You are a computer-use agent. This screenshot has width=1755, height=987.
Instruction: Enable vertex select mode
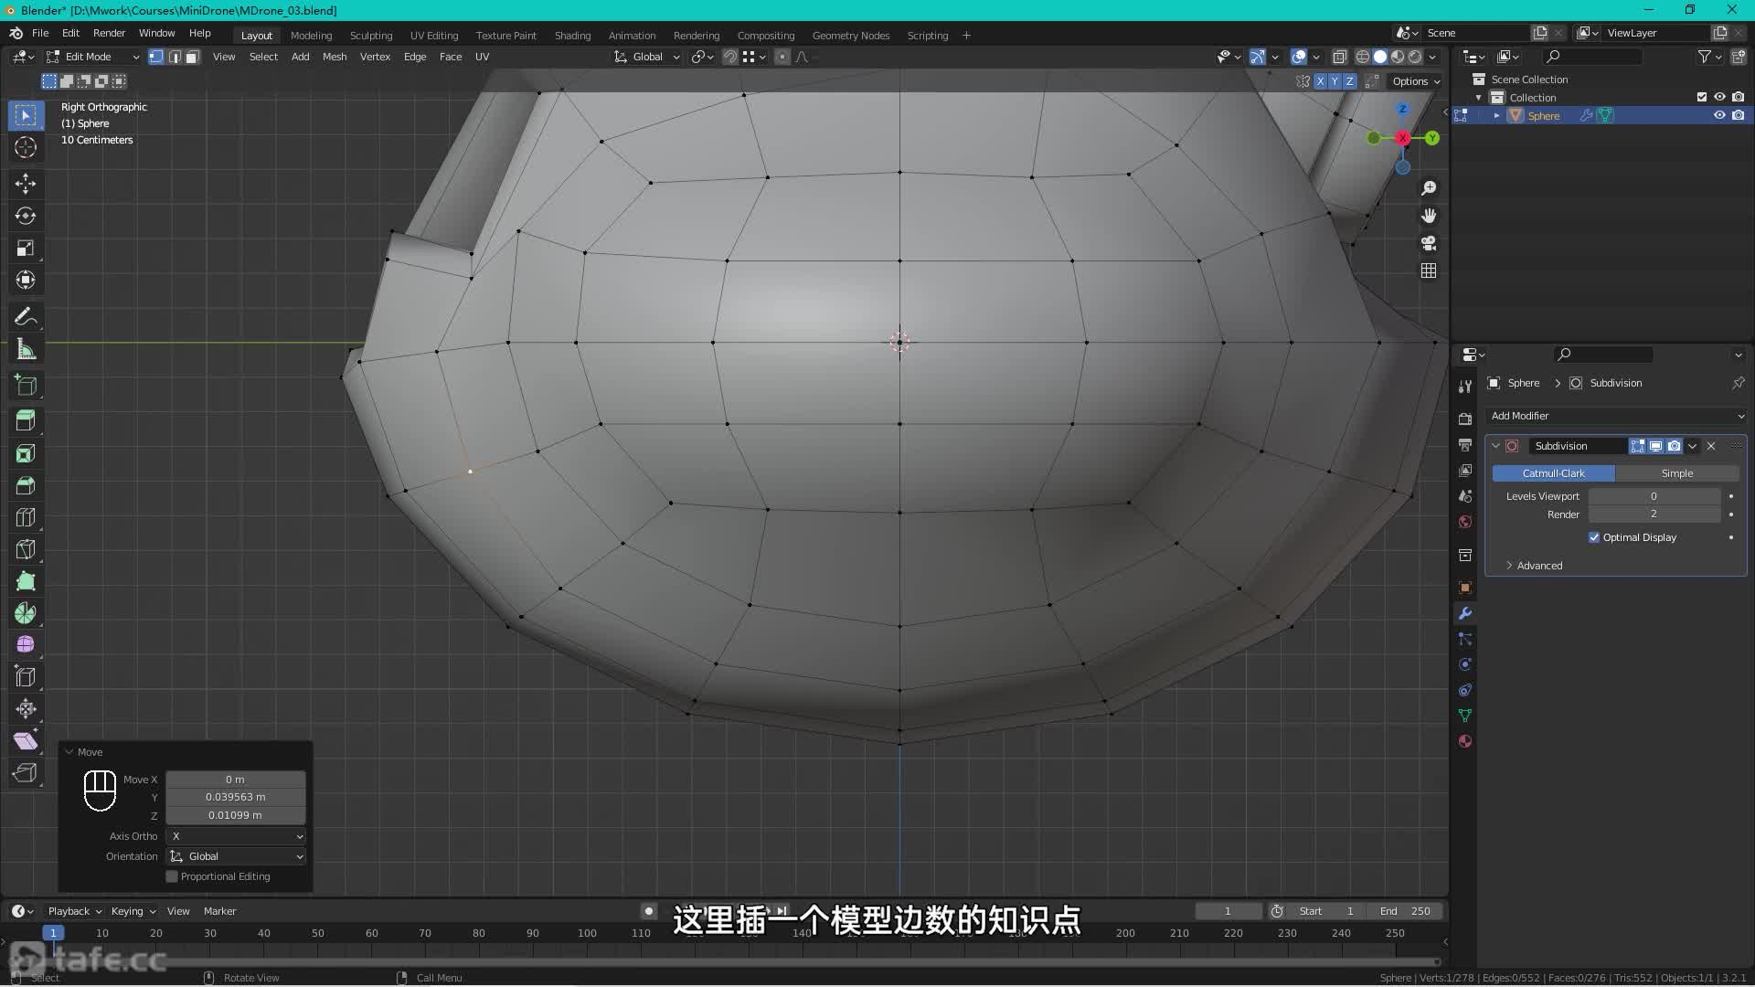pyautogui.click(x=156, y=57)
